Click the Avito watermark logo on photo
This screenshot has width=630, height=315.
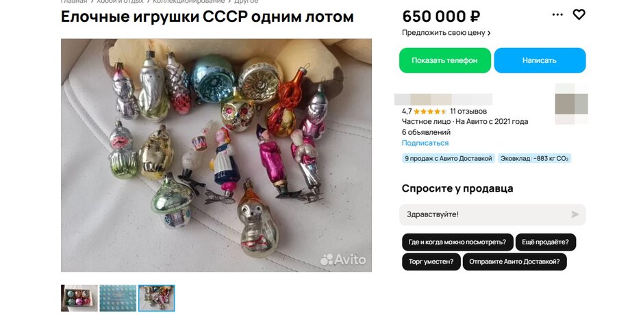343,260
